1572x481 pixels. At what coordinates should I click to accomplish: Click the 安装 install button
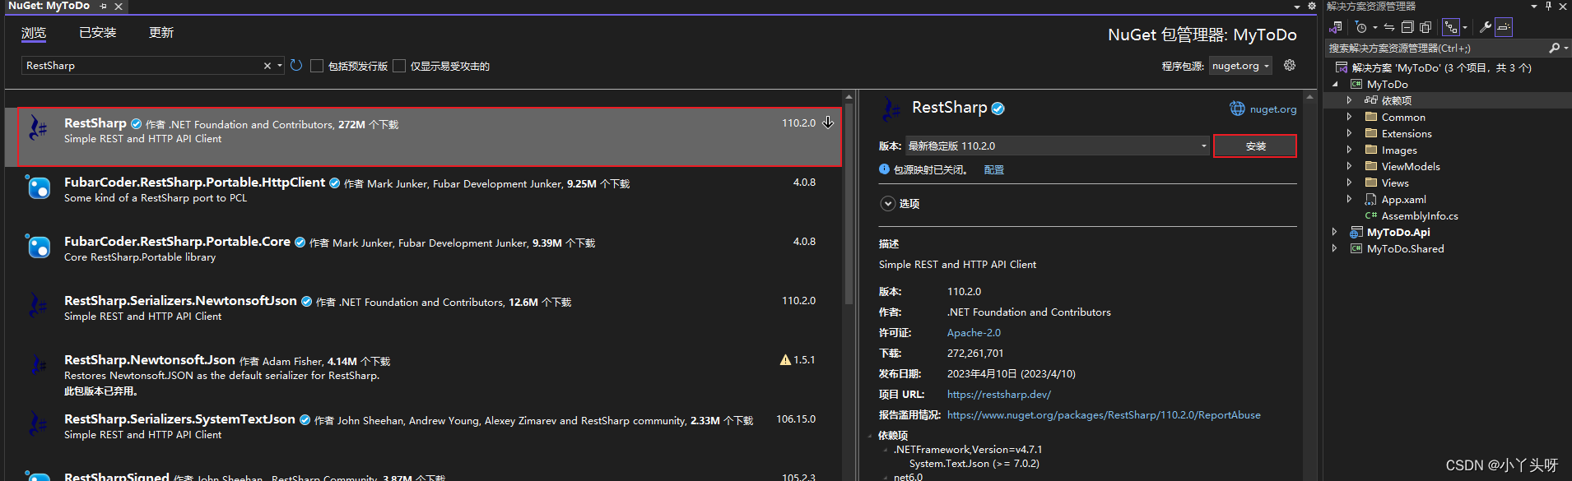click(x=1255, y=146)
